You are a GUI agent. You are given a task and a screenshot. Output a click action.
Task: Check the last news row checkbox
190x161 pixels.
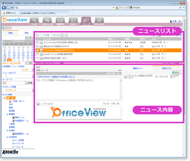tap(37, 58)
